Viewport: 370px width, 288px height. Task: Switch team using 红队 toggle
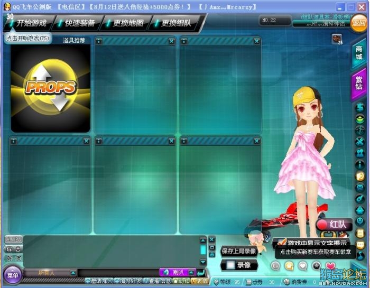pyautogui.click(x=334, y=225)
